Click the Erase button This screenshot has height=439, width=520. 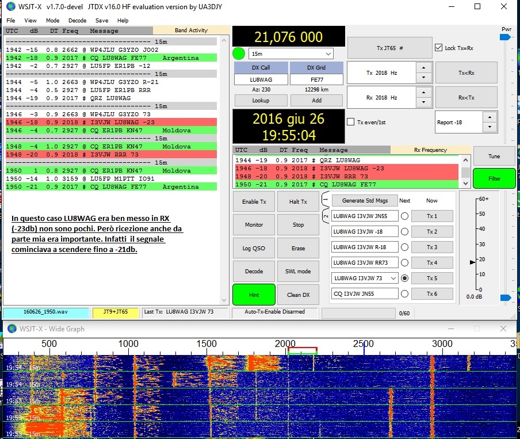298,248
